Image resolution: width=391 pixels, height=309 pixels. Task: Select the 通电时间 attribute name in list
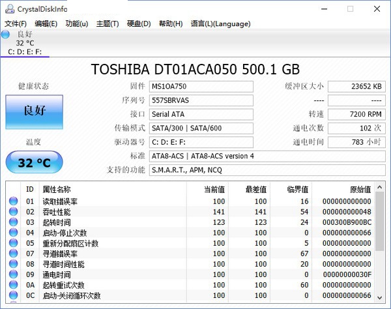(x=57, y=274)
